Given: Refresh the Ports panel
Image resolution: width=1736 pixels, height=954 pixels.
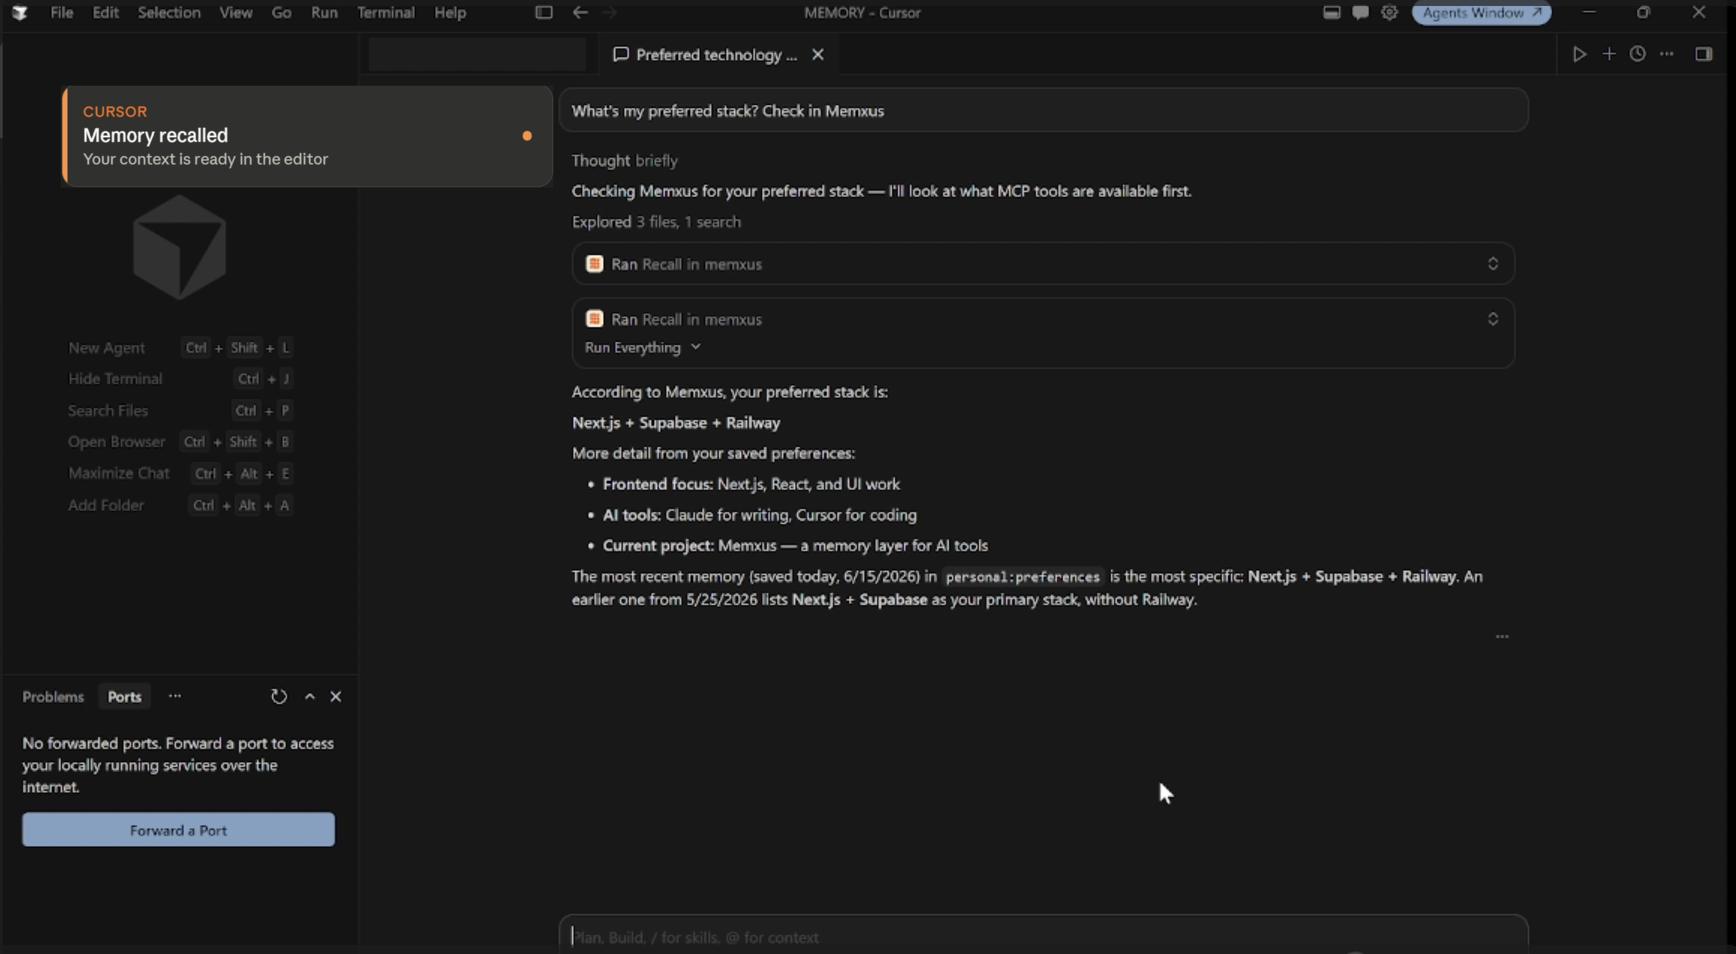Looking at the screenshot, I should [x=279, y=697].
